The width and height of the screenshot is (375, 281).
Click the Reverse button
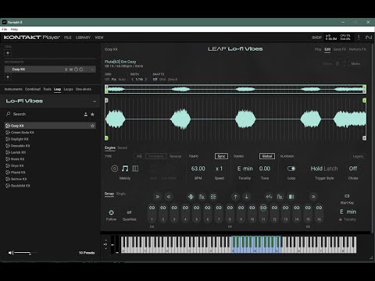click(175, 156)
